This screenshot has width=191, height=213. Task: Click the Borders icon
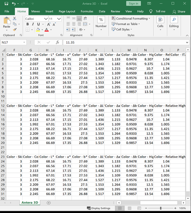[28, 29]
